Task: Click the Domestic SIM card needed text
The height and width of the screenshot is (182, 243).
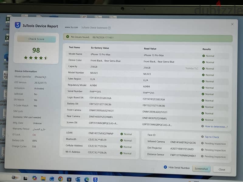Action: point(27,117)
